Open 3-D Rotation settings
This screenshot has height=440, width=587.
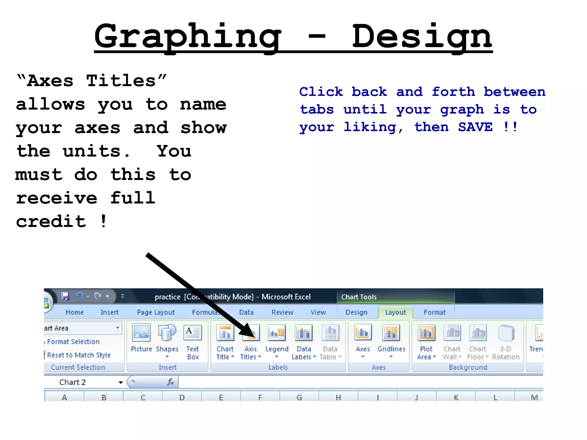click(x=506, y=342)
